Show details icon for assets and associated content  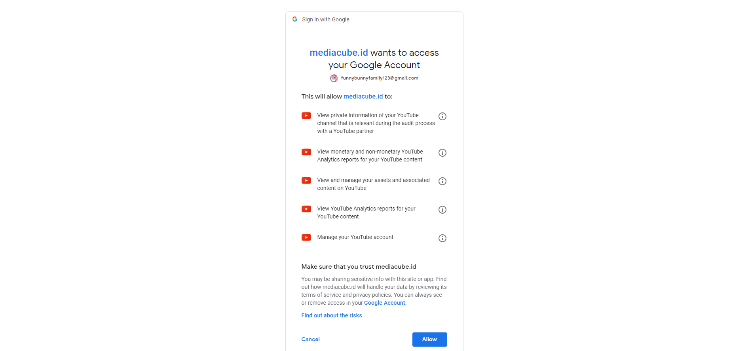(442, 181)
